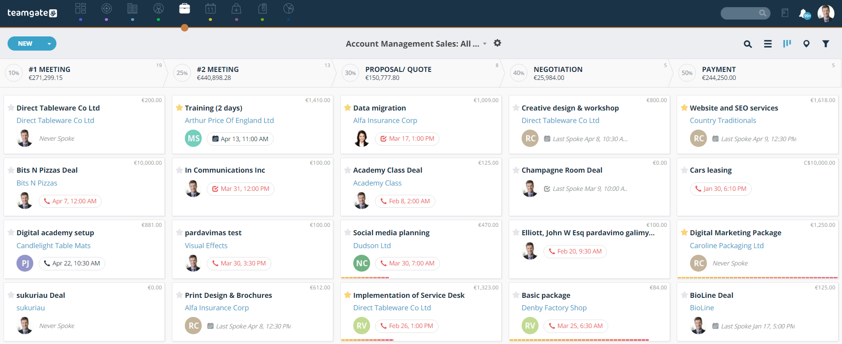The width and height of the screenshot is (842, 344).
Task: Open pipeline settings gear icon
Action: pyautogui.click(x=498, y=43)
